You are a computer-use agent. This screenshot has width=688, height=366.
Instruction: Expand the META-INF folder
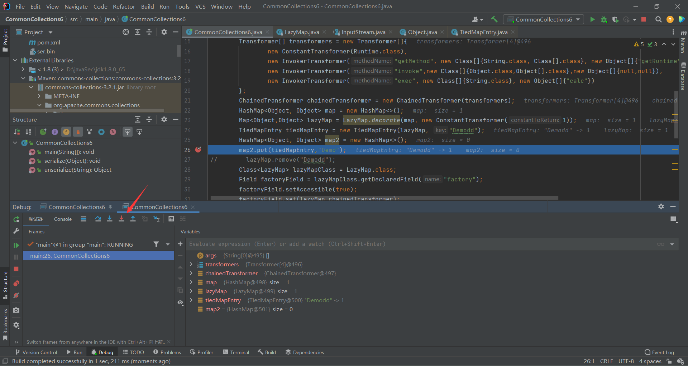(x=39, y=96)
